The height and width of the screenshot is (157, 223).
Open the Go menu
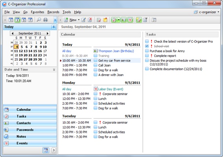pyautogui.click(x=25, y=12)
